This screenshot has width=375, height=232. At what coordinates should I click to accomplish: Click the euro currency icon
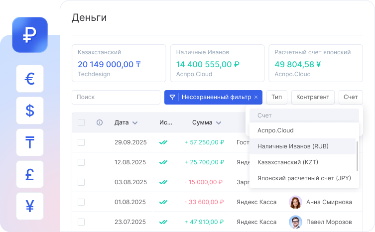[x=30, y=79]
